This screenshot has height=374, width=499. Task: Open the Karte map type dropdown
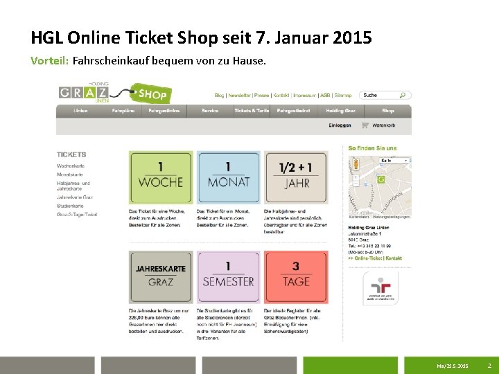point(394,161)
